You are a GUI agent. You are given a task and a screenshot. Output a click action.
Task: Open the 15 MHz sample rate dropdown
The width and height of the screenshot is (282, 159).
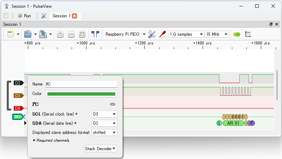[217, 34]
